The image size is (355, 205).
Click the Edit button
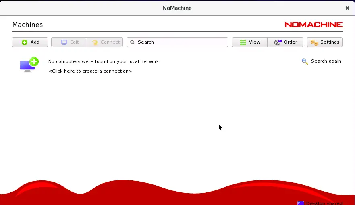point(69,42)
